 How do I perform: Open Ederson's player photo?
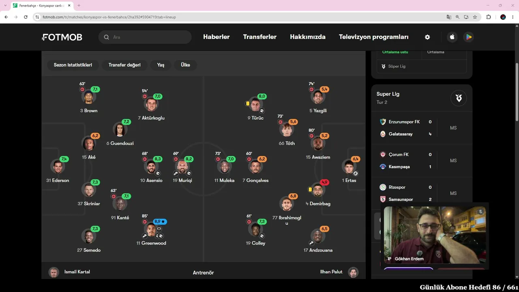(x=58, y=167)
